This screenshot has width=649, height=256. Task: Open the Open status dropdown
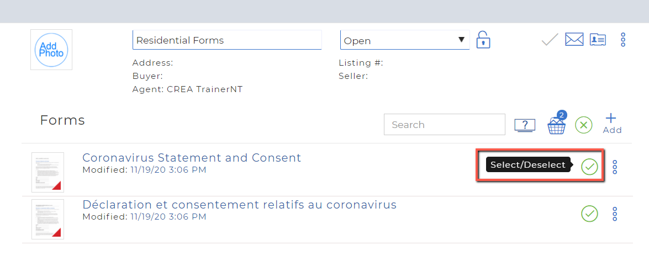405,40
